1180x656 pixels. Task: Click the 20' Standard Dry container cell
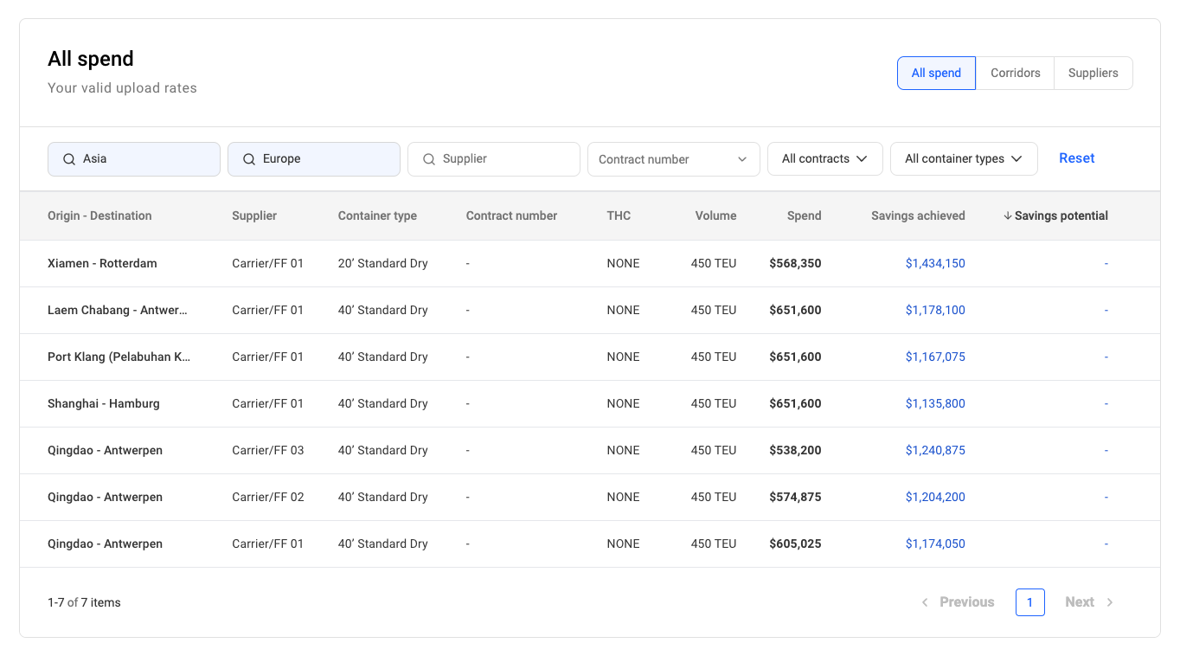[383, 263]
